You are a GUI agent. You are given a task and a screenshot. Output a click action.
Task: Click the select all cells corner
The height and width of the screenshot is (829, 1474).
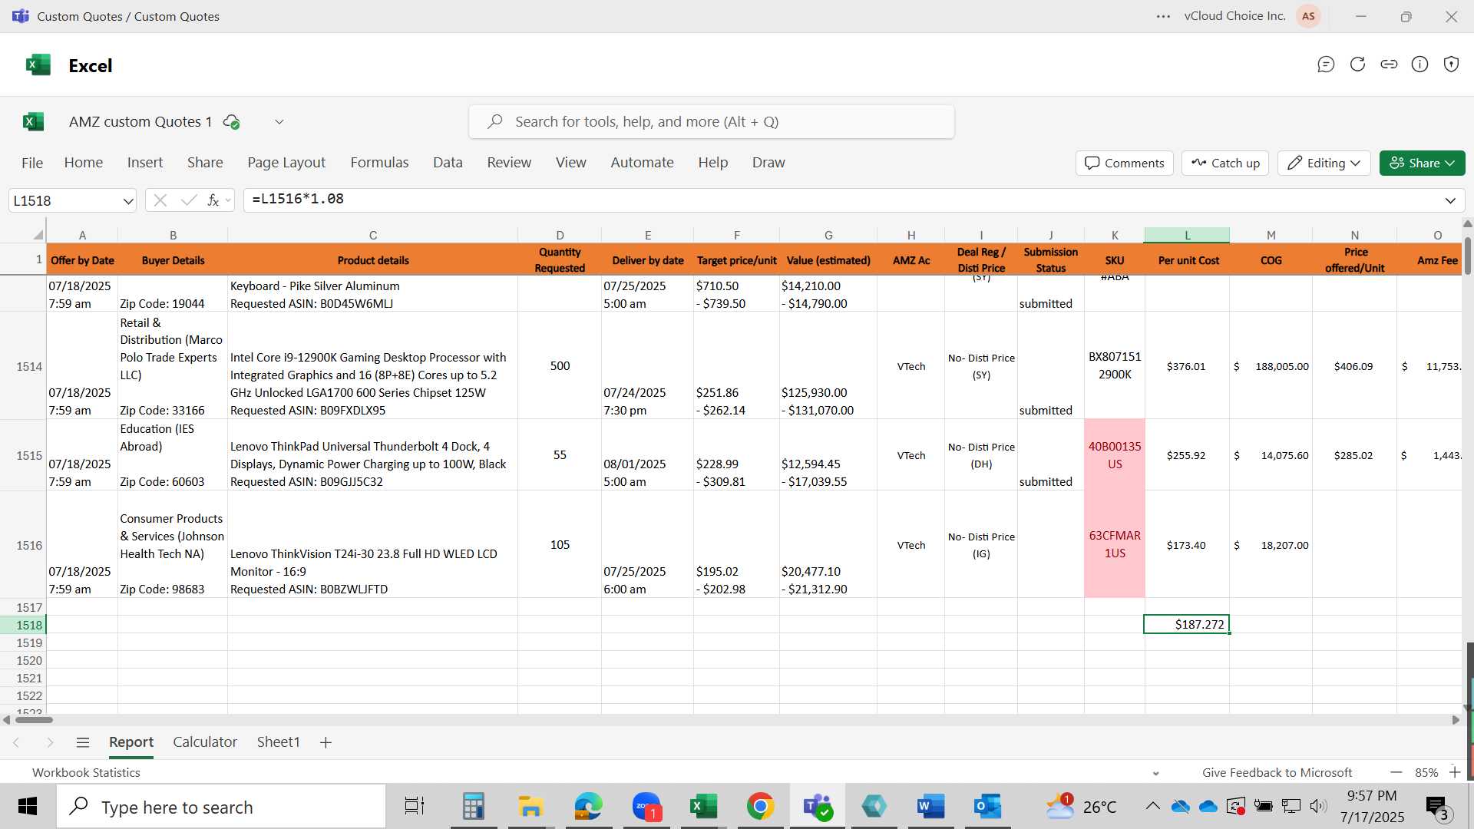(38, 235)
